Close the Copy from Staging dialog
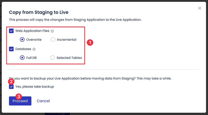 tap(200, 8)
